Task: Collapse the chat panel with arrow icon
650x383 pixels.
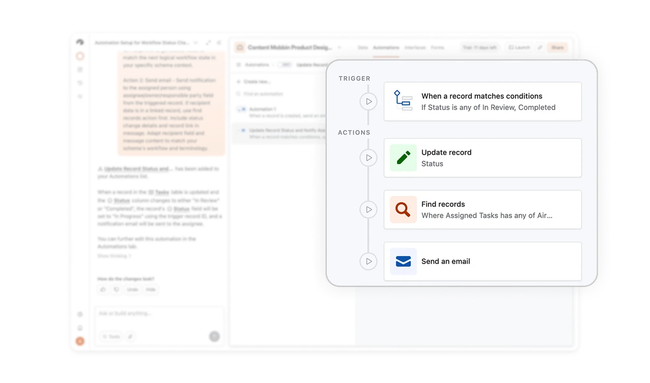Action: (219, 43)
